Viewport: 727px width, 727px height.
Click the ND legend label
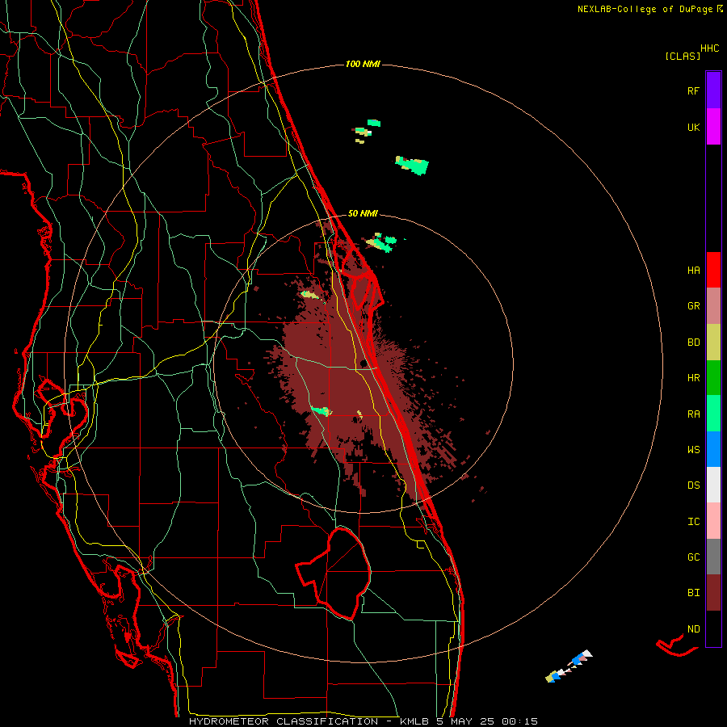(693, 628)
